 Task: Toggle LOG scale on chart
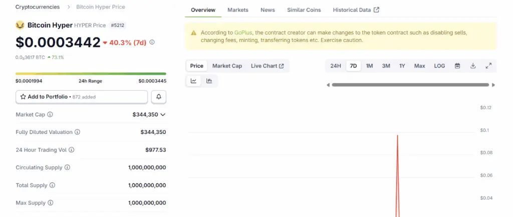tap(439, 66)
